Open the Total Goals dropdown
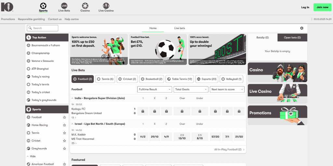This screenshot has height=166, width=333. [191, 89]
